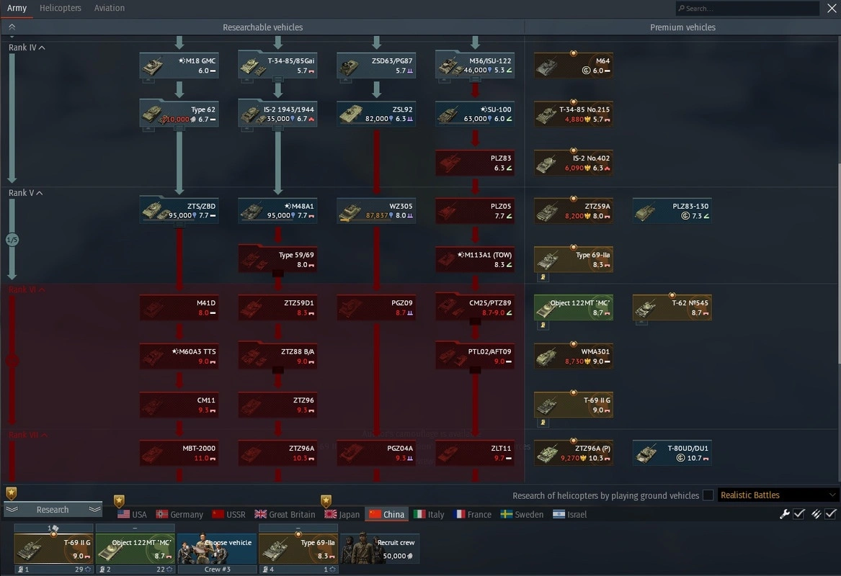Select the premium T-80UD/DU1 tank
The width and height of the screenshot is (841, 576).
[672, 453]
